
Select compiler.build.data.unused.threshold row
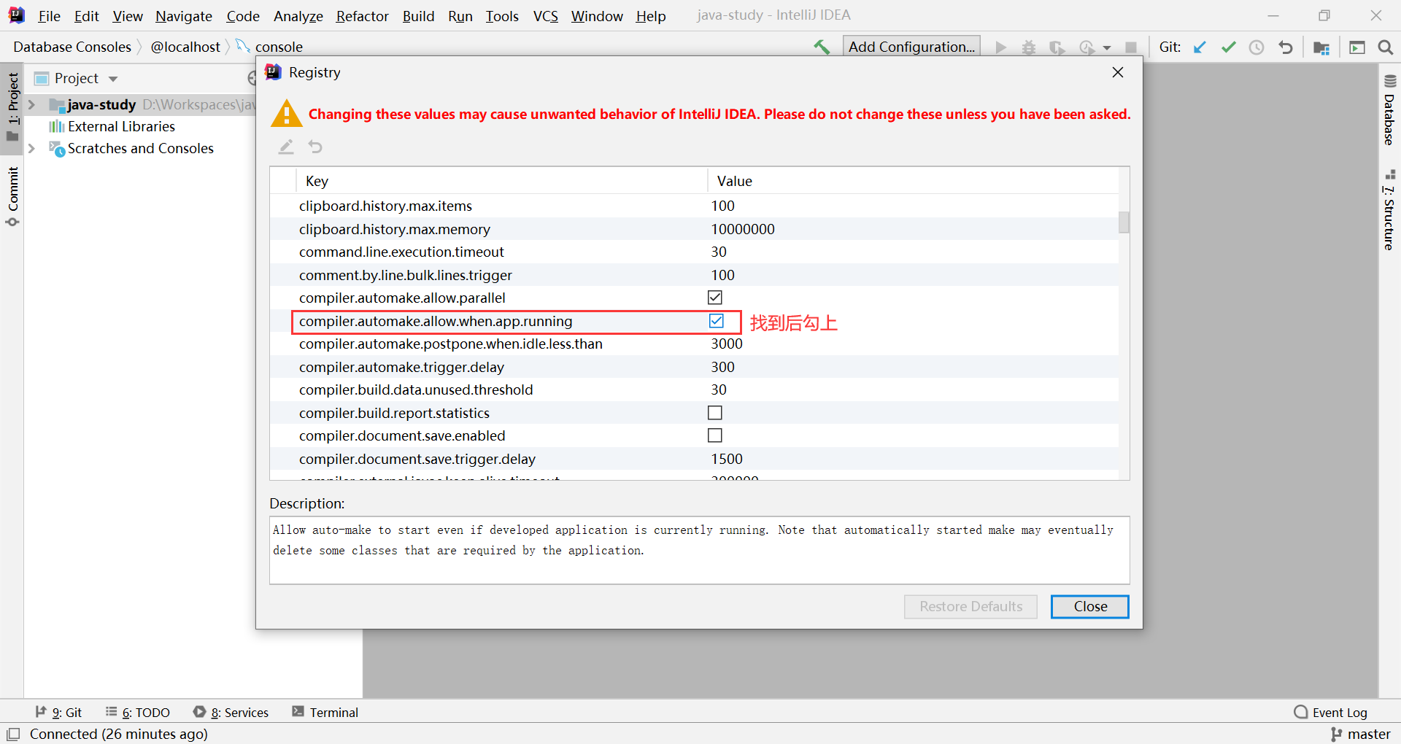click(x=694, y=390)
